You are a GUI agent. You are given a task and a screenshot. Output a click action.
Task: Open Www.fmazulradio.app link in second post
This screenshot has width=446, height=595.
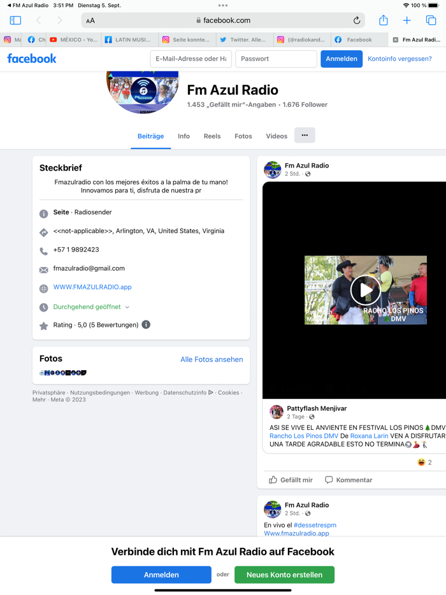click(x=296, y=533)
